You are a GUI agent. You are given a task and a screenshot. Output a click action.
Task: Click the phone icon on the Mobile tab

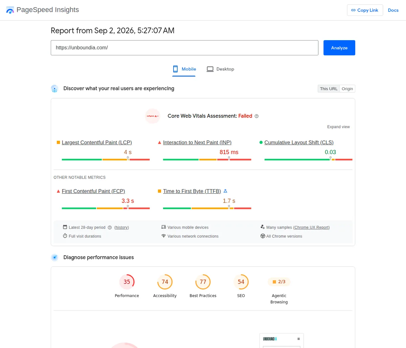pos(175,69)
